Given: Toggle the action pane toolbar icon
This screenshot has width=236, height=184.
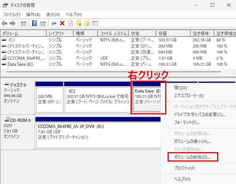Looking at the screenshot, I should point(43,24).
